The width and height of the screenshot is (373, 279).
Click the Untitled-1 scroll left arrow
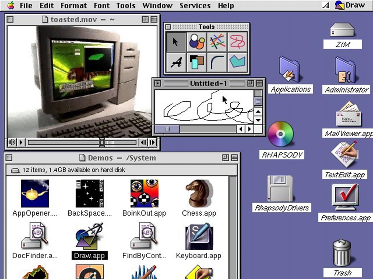pyautogui.click(x=241, y=129)
